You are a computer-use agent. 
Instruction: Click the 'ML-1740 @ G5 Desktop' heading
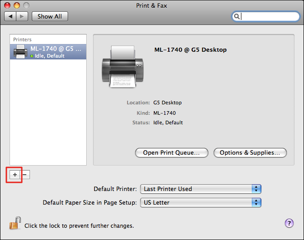[x=191, y=50]
